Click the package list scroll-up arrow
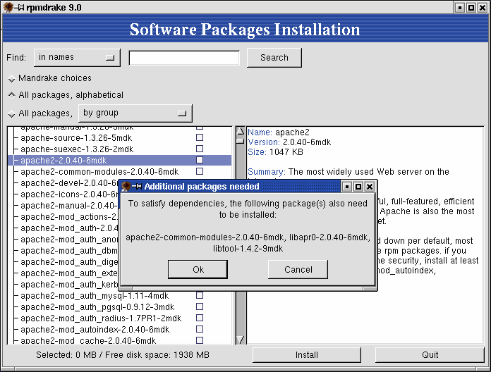The width and height of the screenshot is (491, 372). (x=241, y=131)
